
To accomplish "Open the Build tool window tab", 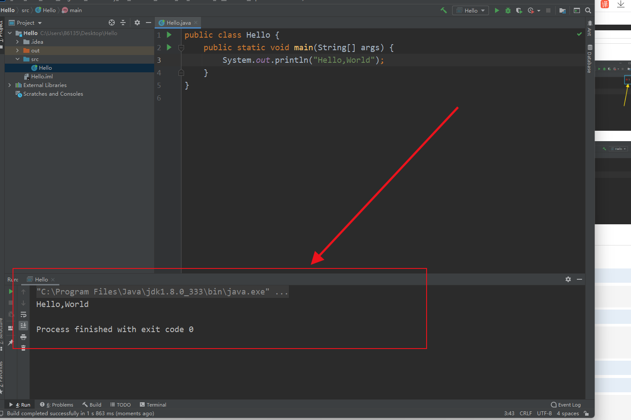I will pos(92,405).
